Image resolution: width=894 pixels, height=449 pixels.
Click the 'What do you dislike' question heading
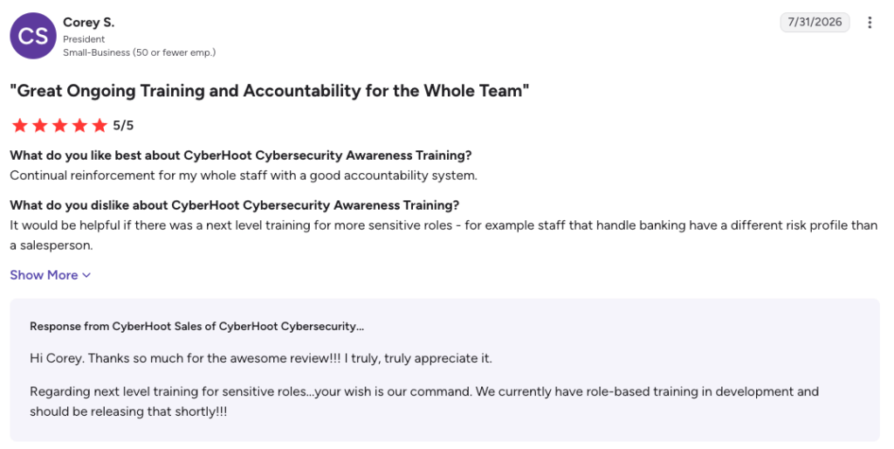coord(234,205)
